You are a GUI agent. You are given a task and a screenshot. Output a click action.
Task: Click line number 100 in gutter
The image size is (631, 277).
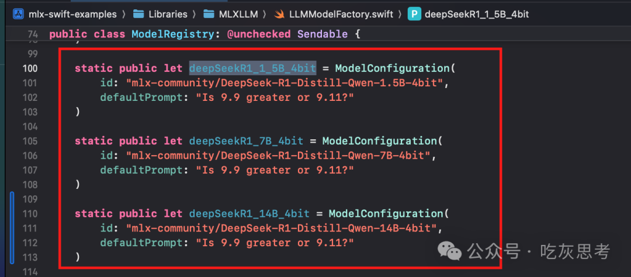[29, 68]
